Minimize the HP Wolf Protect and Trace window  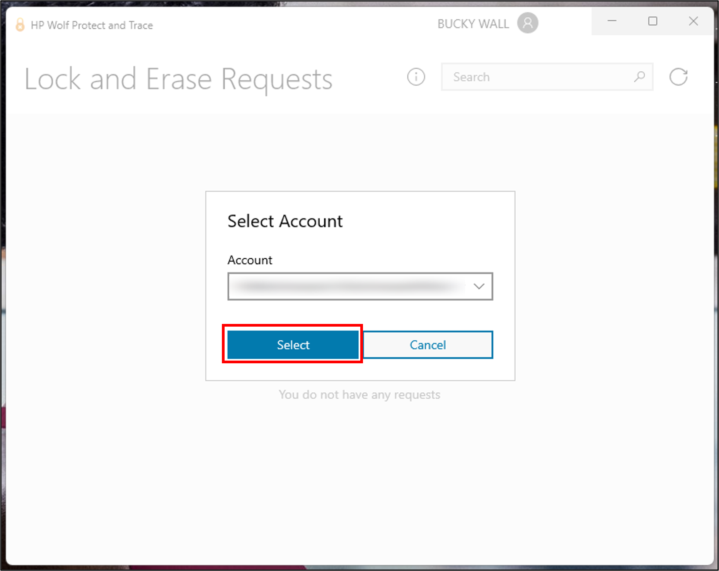[612, 22]
